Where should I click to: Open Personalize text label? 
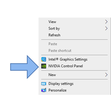click(57, 90)
